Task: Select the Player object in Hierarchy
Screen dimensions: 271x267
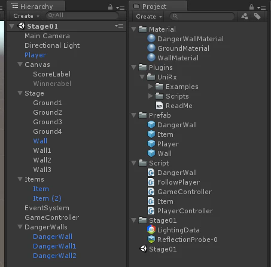Action: click(x=35, y=55)
